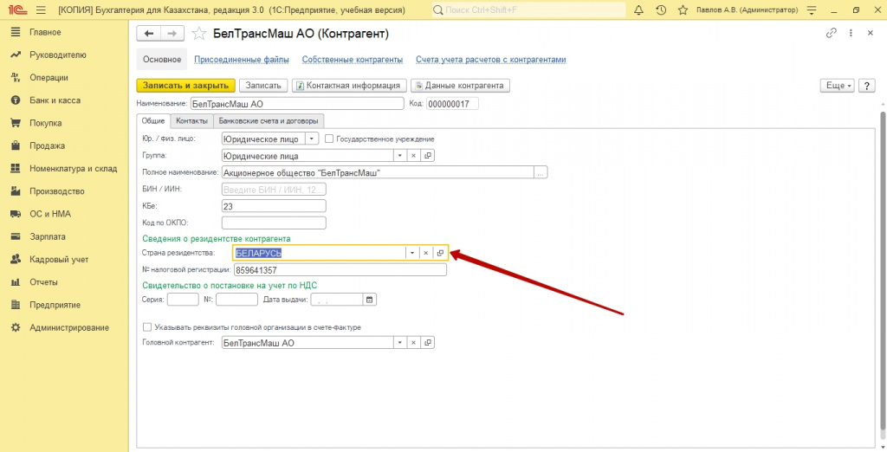The width and height of the screenshot is (887, 452).
Task: Click the notifications bell icon
Action: click(x=639, y=10)
